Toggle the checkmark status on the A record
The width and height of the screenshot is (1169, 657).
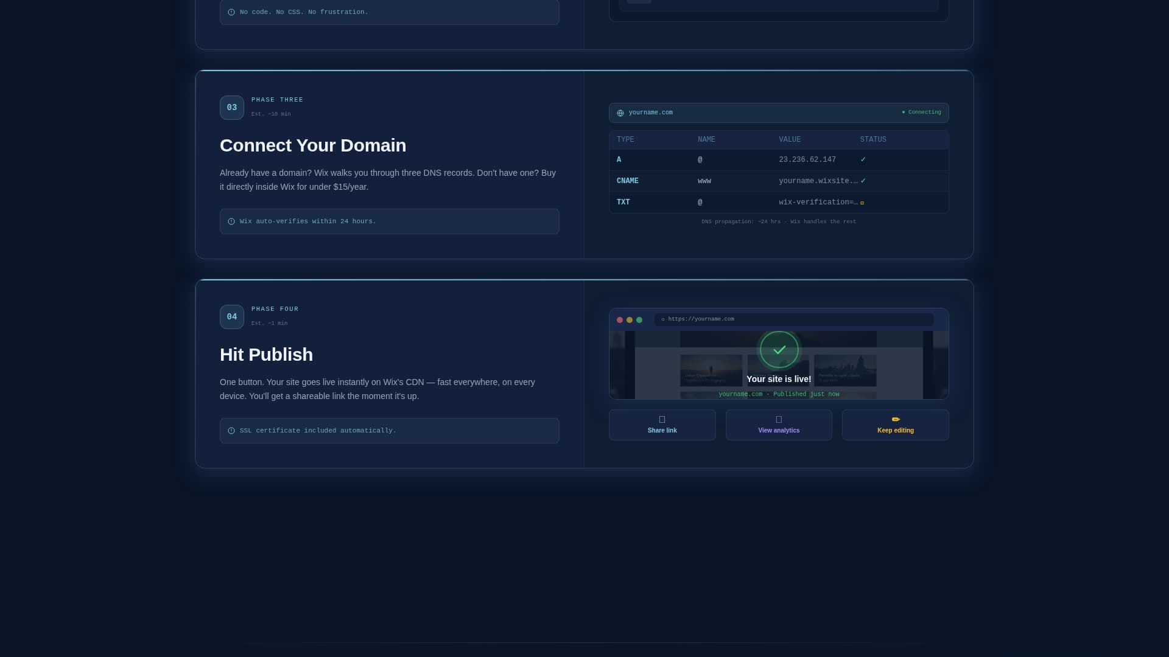click(864, 159)
